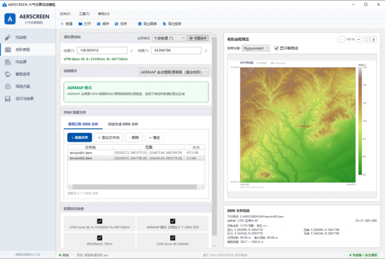
Task: Click the 清空 clear button
Action: [x=155, y=137]
